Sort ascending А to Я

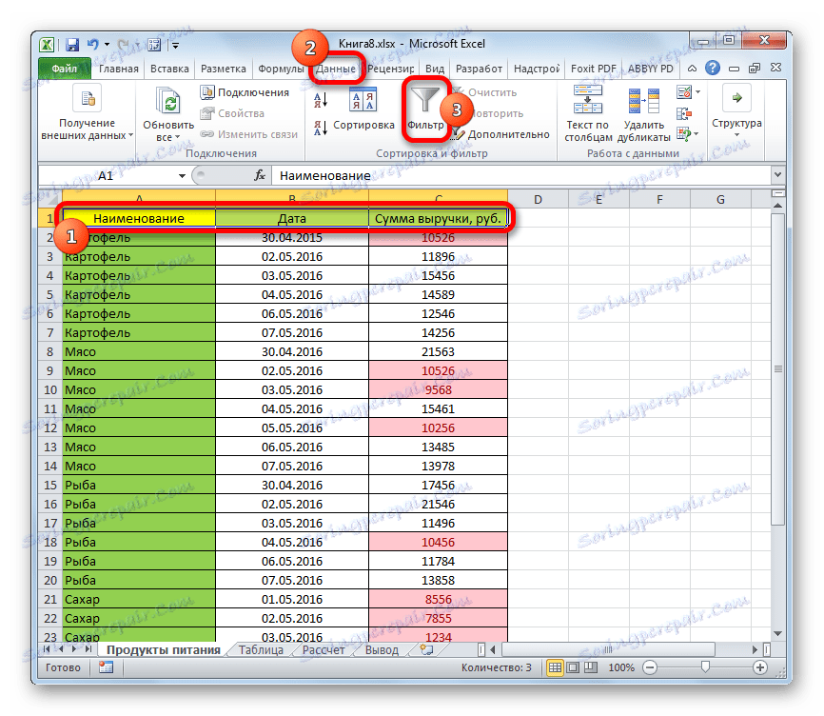tap(321, 99)
